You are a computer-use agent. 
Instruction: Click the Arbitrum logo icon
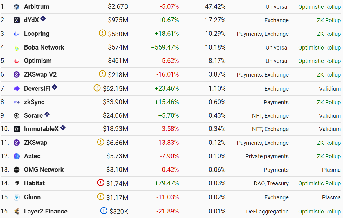[x=17, y=7]
